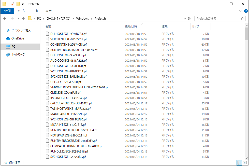Viewport: 249px width, 166px height.
Task: Open the ファイル tab
Action: click(x=7, y=11)
